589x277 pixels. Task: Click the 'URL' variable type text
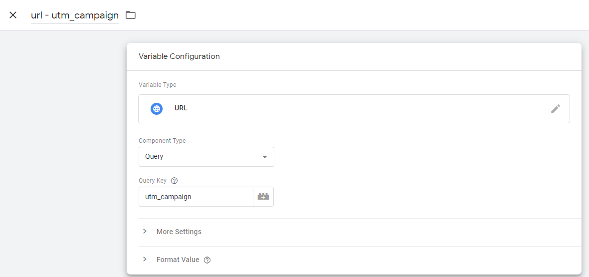pyautogui.click(x=181, y=108)
